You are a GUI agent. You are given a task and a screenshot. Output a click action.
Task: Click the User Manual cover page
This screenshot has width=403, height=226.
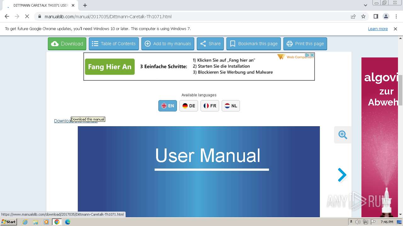click(199, 172)
